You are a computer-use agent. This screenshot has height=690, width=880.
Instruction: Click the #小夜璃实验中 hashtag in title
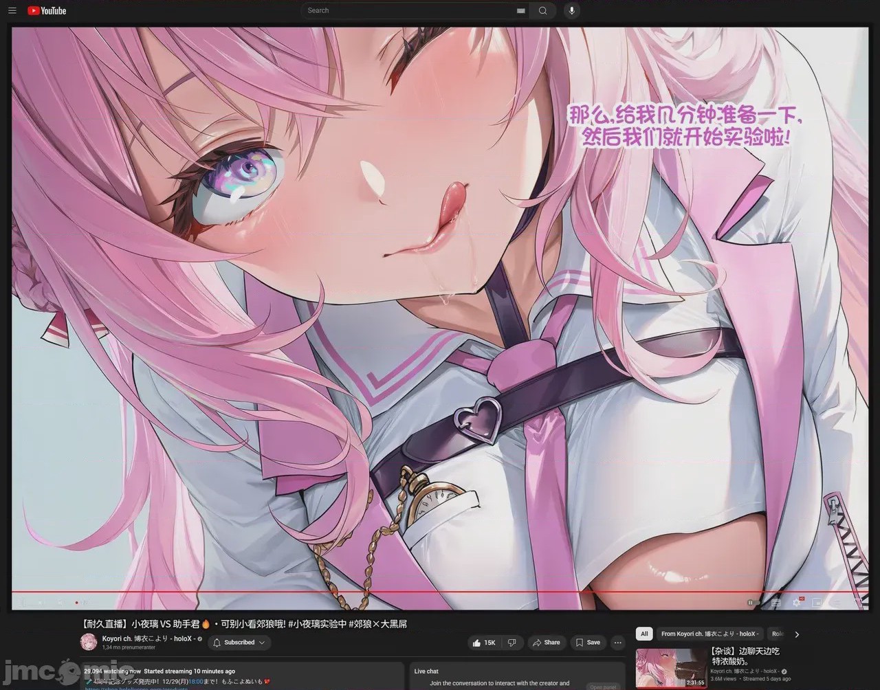318,624
